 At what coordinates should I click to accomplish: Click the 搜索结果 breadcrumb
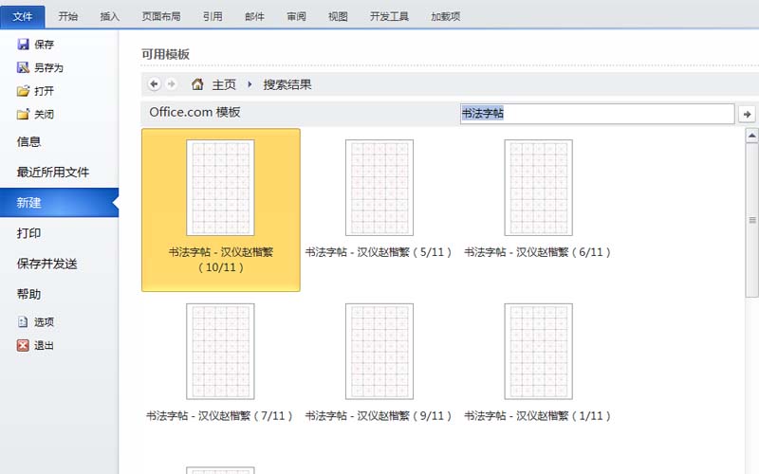(x=287, y=84)
